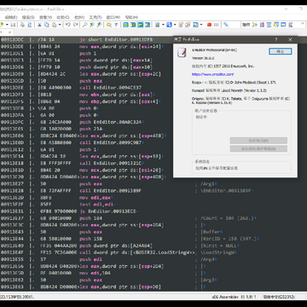This screenshot has width=307, height=307.
Task: Open the Help (H) menu
Action: coord(131,17)
